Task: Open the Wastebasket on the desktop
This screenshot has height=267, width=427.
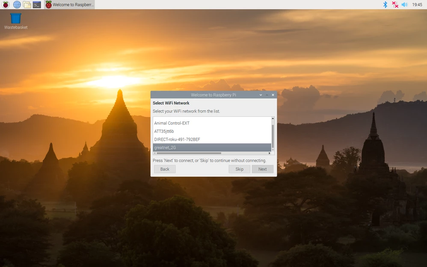Action: [15, 21]
